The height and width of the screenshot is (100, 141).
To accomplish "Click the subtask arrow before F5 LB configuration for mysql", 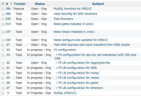I will (57, 73).
